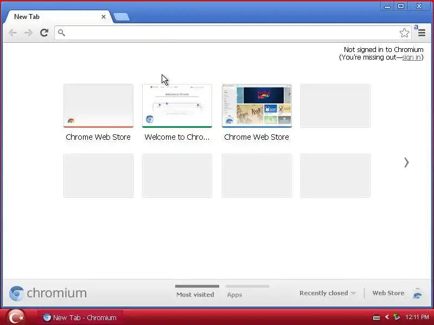Open the Chromium hamburger menu
This screenshot has height=325, width=434.
(x=422, y=33)
